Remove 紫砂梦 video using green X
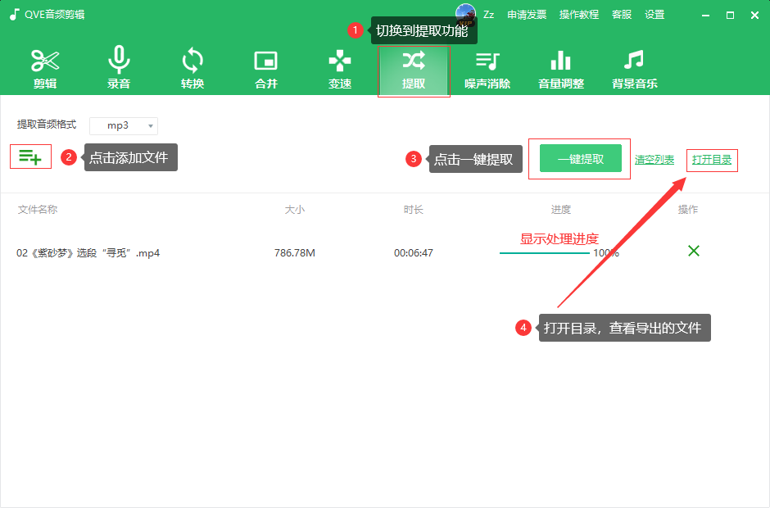Screen dimensions: 770x508 click(693, 252)
